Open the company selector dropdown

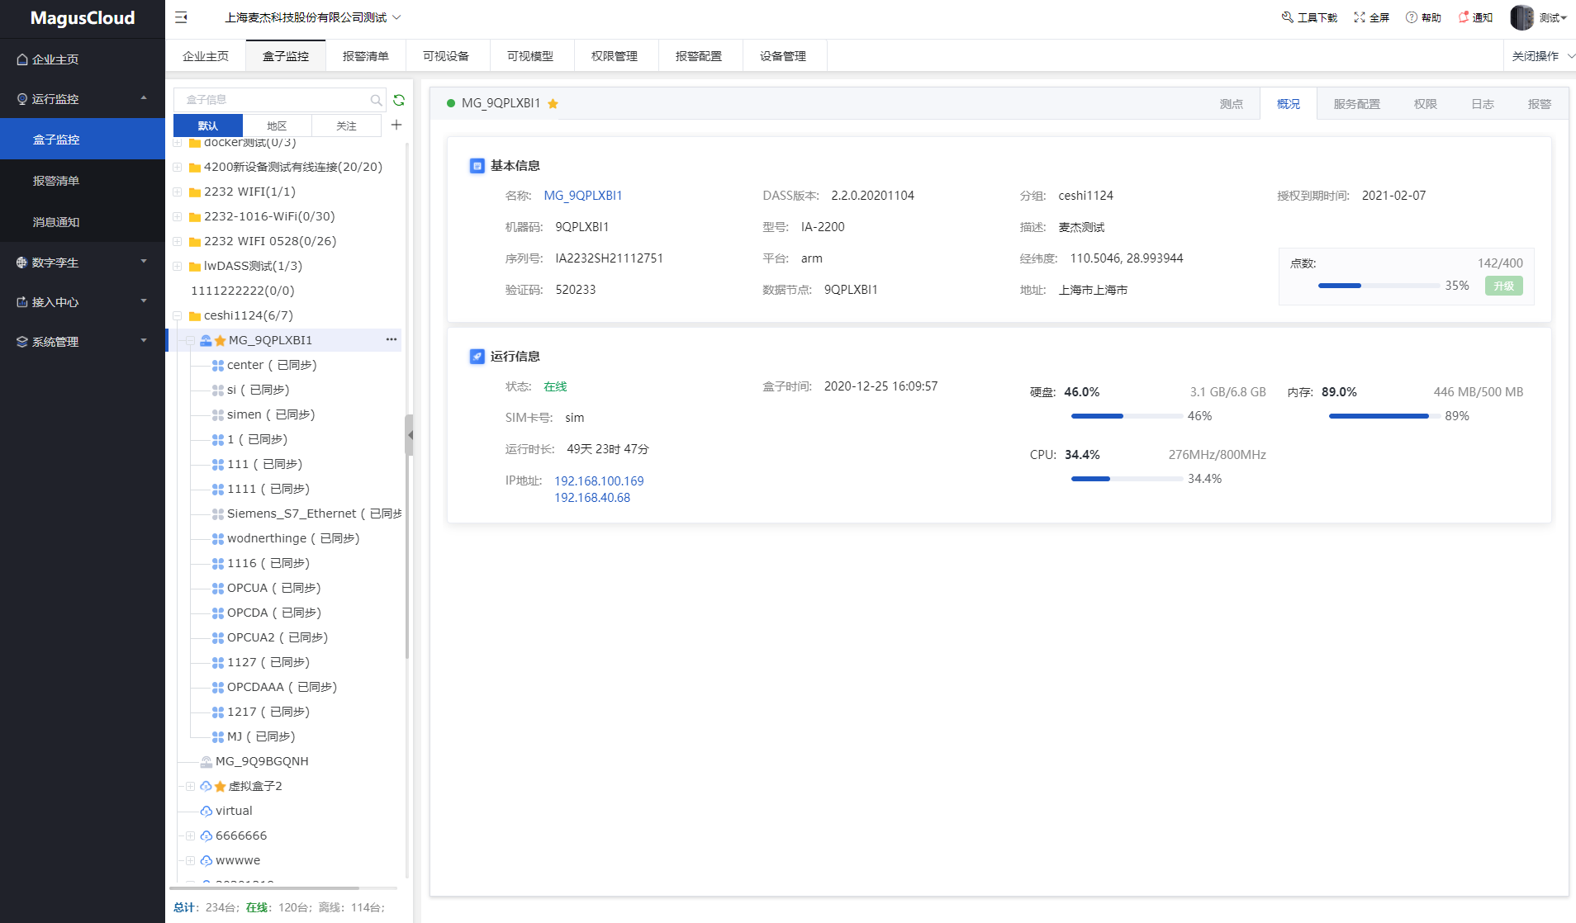point(313,17)
